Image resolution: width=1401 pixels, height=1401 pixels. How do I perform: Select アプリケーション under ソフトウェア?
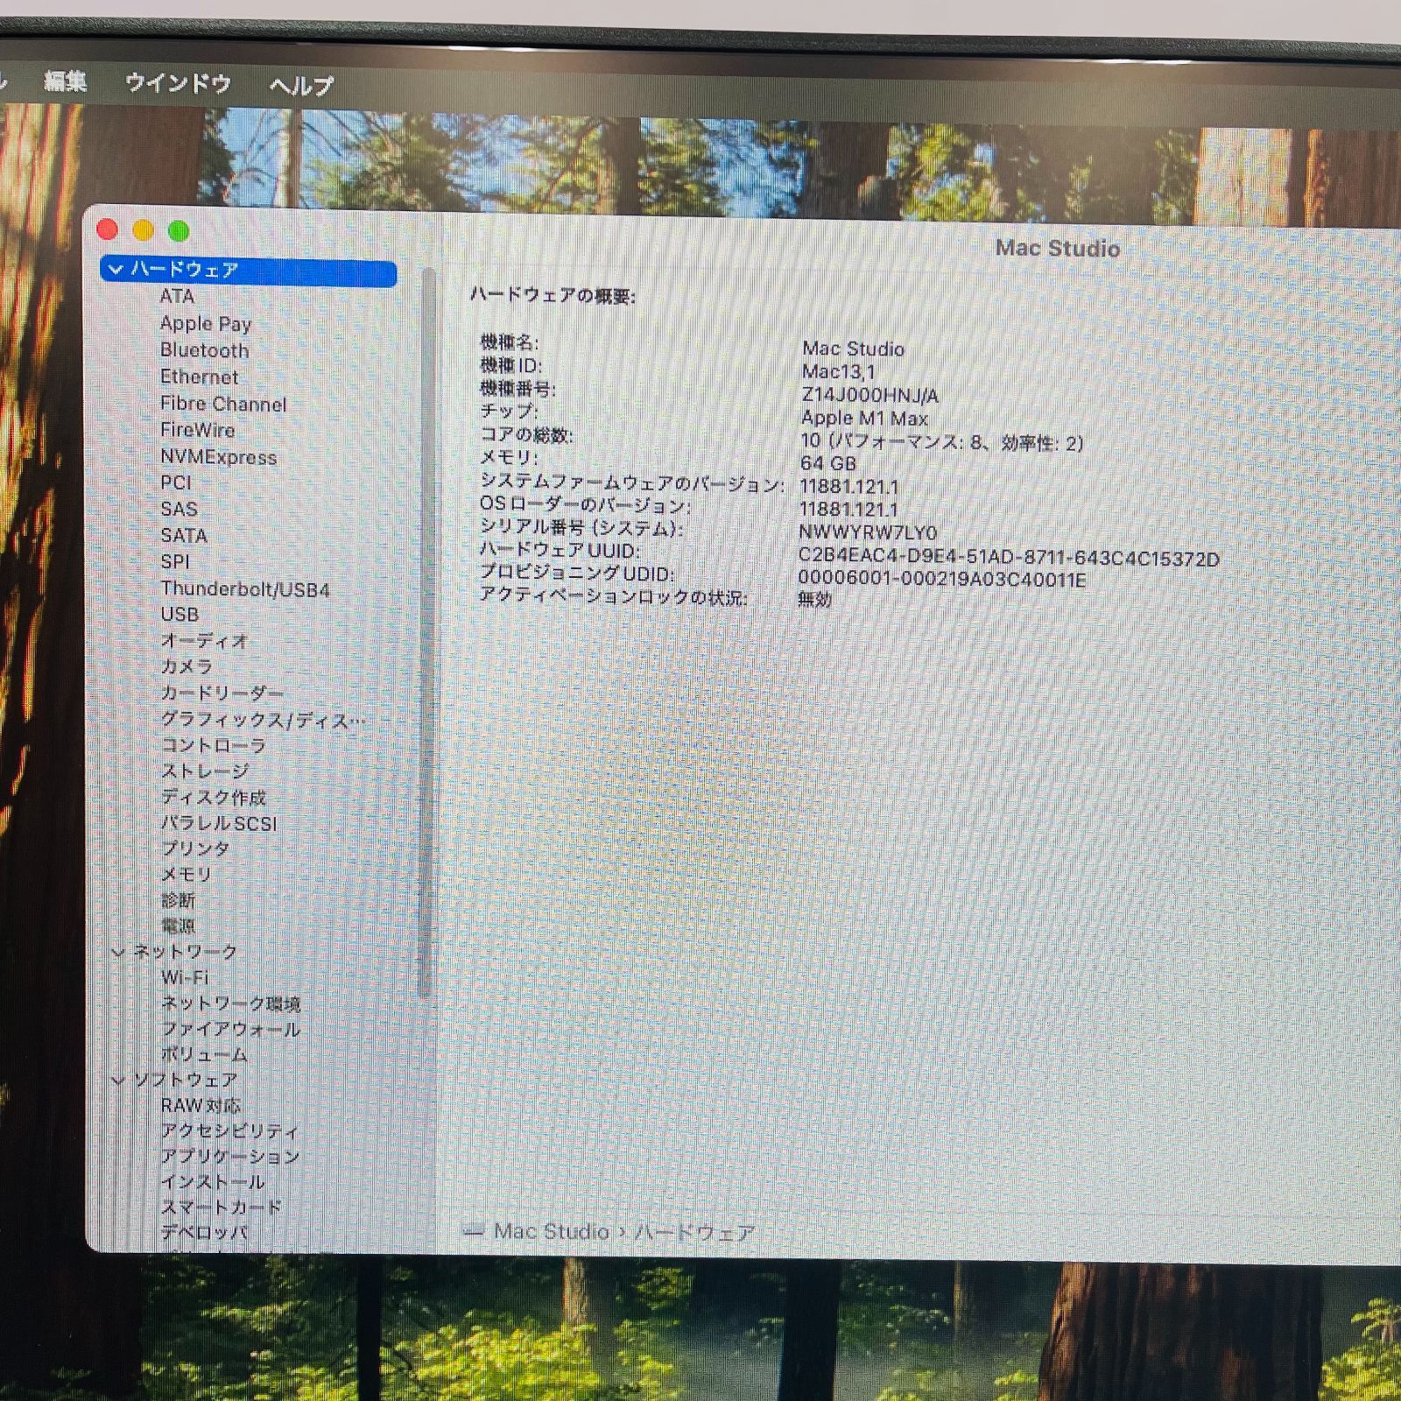click(229, 1157)
